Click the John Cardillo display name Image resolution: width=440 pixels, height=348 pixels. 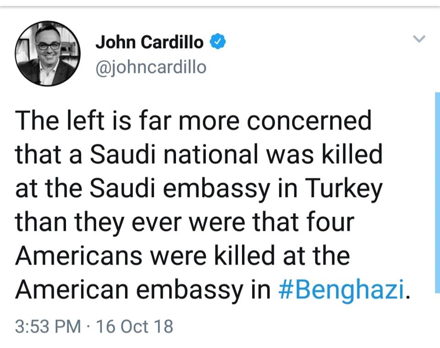[x=149, y=43]
